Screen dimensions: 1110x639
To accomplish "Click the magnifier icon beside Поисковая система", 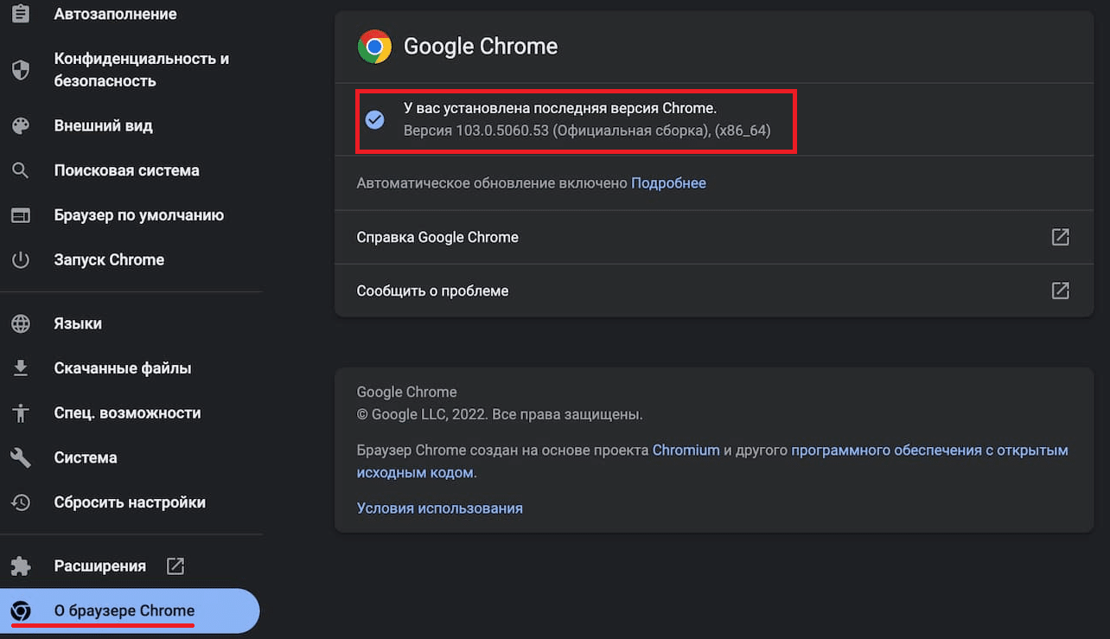I will pyautogui.click(x=21, y=170).
